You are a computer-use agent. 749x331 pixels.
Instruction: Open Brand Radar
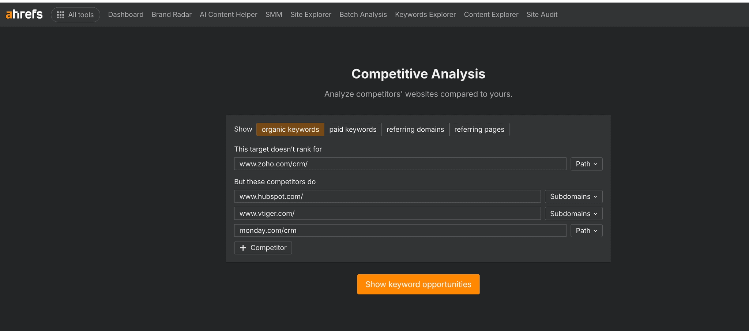coord(172,15)
